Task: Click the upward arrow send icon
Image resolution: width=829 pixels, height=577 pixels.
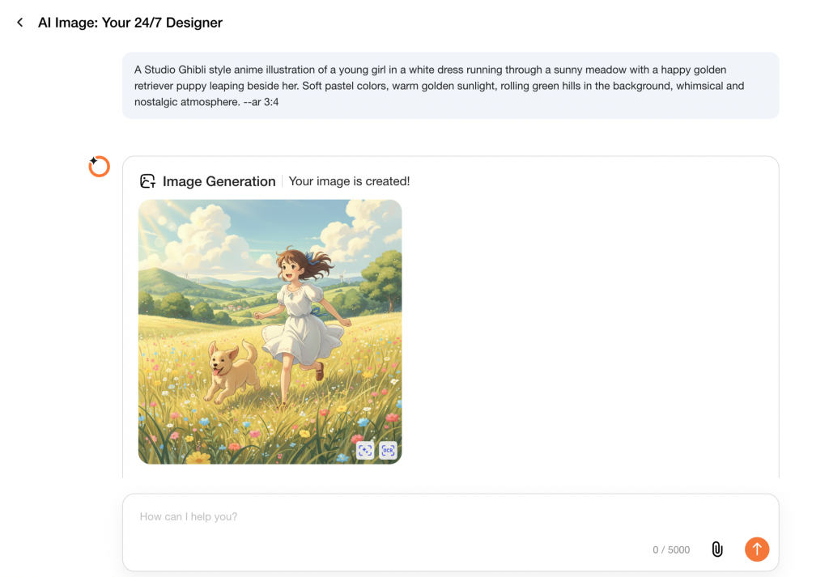Action: pos(757,549)
